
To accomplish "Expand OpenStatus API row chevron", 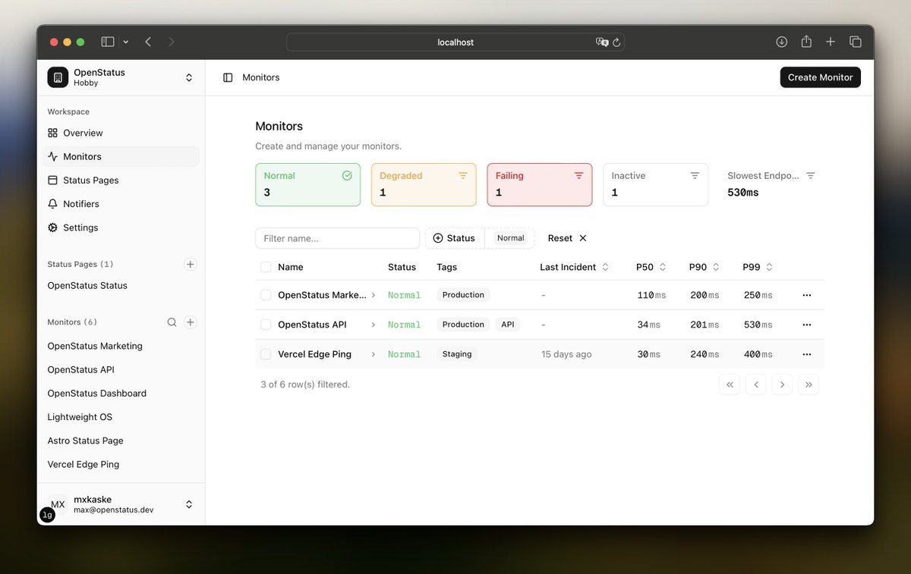I will coord(374,325).
